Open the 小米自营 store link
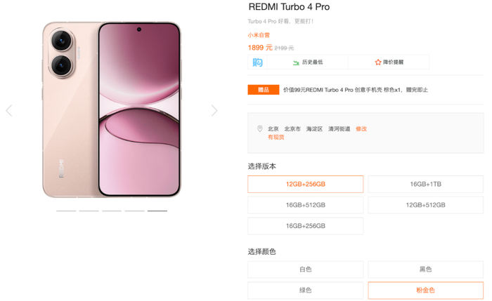This screenshot has width=492, height=301. pyautogui.click(x=259, y=35)
